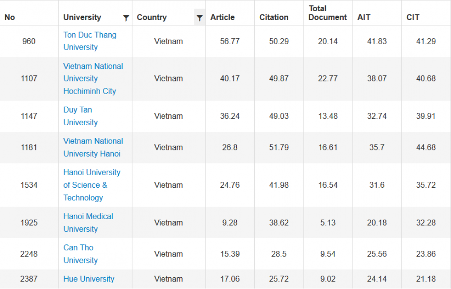Open Hanoi University of Science & Technology link
The image size is (451, 289).
click(91, 185)
